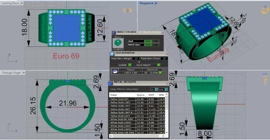The width and height of the screenshot is (270, 140).
Task: Select the Yellow Gold:18KY row
Action: [x=137, y=109]
